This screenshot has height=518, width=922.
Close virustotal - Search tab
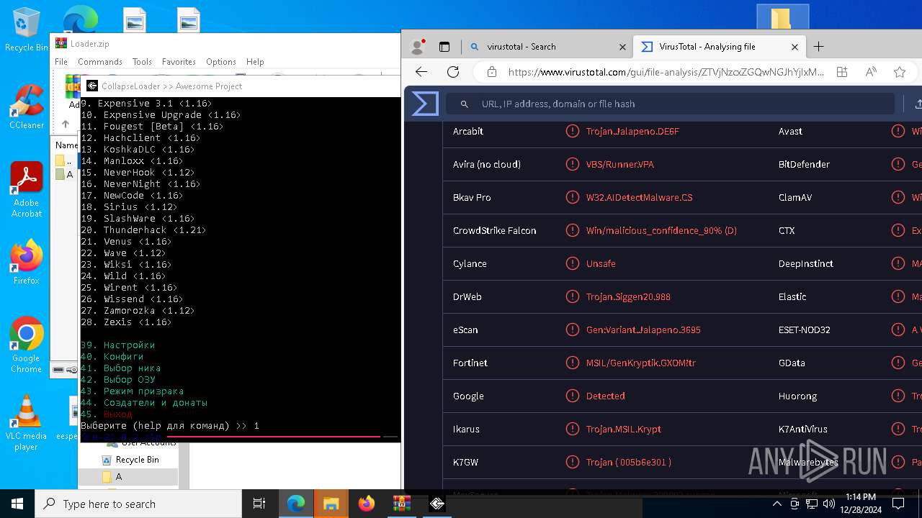(x=622, y=47)
